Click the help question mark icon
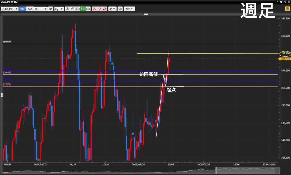The height and width of the screenshot is (175, 291). click(x=277, y=2)
